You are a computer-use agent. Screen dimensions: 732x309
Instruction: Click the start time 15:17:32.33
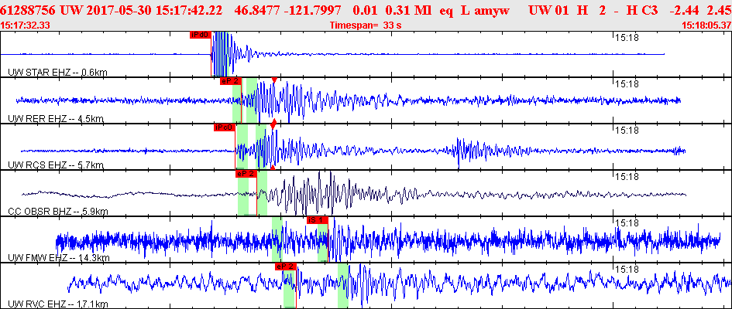coord(26,25)
